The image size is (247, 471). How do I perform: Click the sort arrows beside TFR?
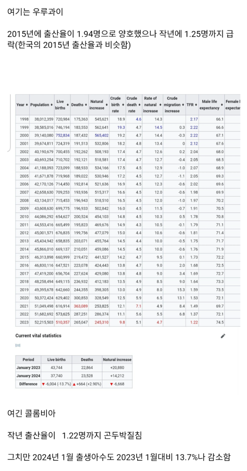(x=196, y=105)
